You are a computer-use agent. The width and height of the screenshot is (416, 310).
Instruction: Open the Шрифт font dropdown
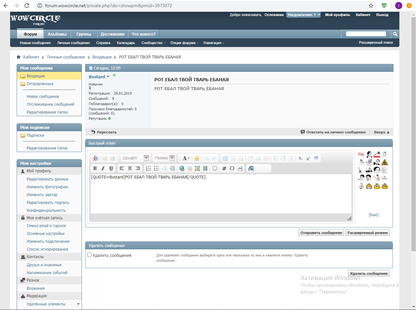coord(146,158)
